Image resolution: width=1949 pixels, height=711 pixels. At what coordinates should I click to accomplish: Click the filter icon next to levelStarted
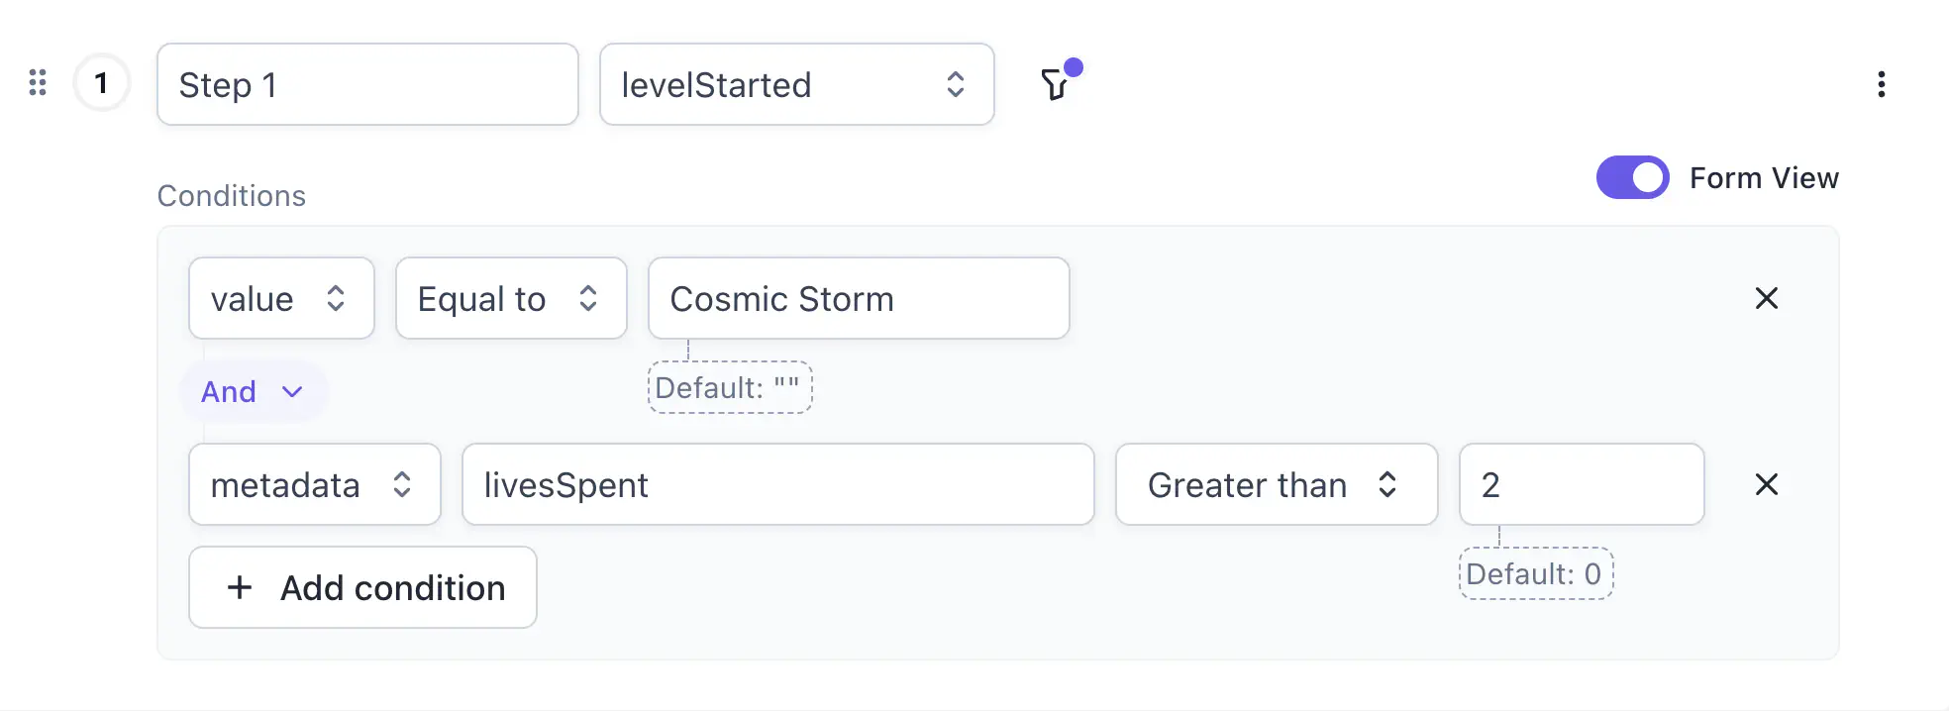click(x=1056, y=85)
